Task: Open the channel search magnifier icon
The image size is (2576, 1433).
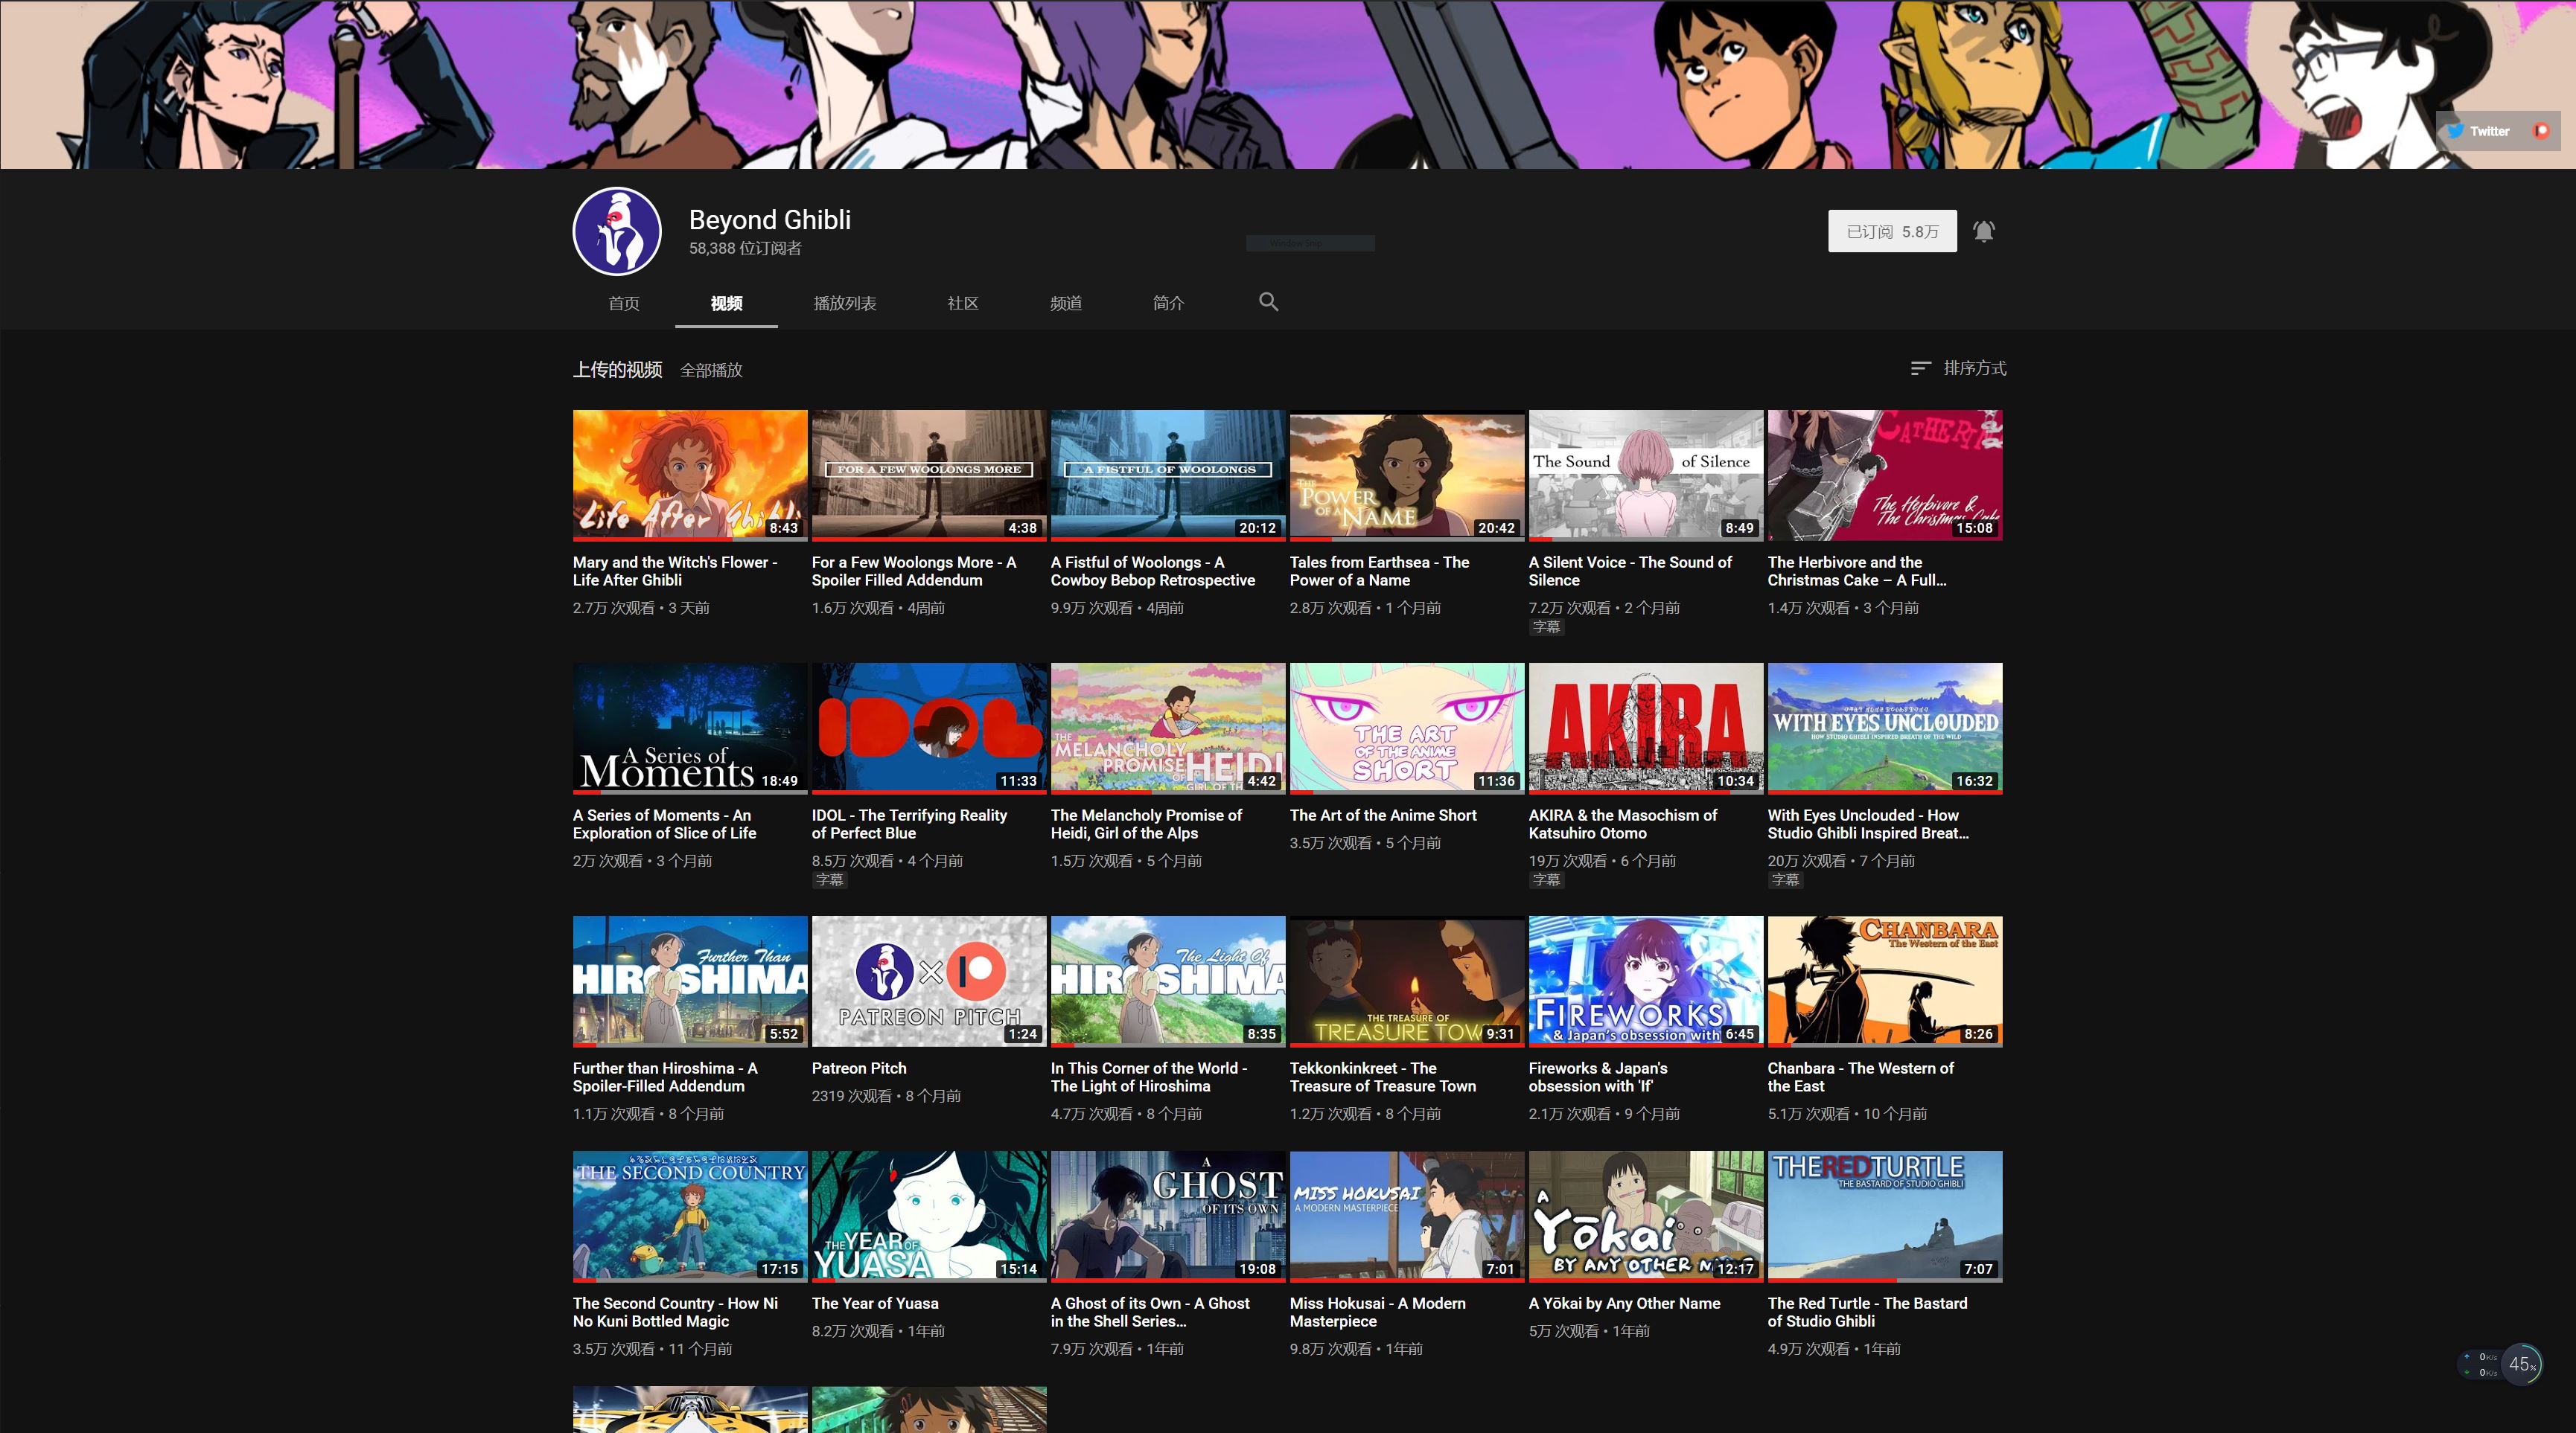Action: click(1268, 302)
